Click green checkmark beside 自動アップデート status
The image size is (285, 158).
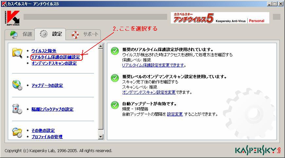tap(115, 105)
